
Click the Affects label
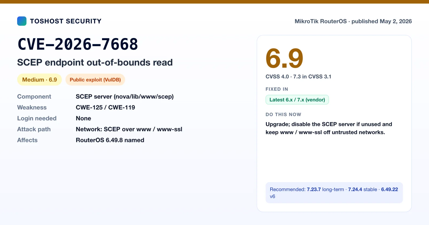(x=27, y=140)
